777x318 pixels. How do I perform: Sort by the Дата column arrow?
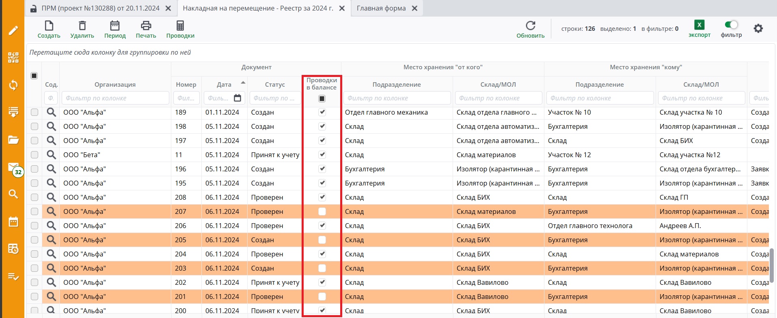(243, 83)
